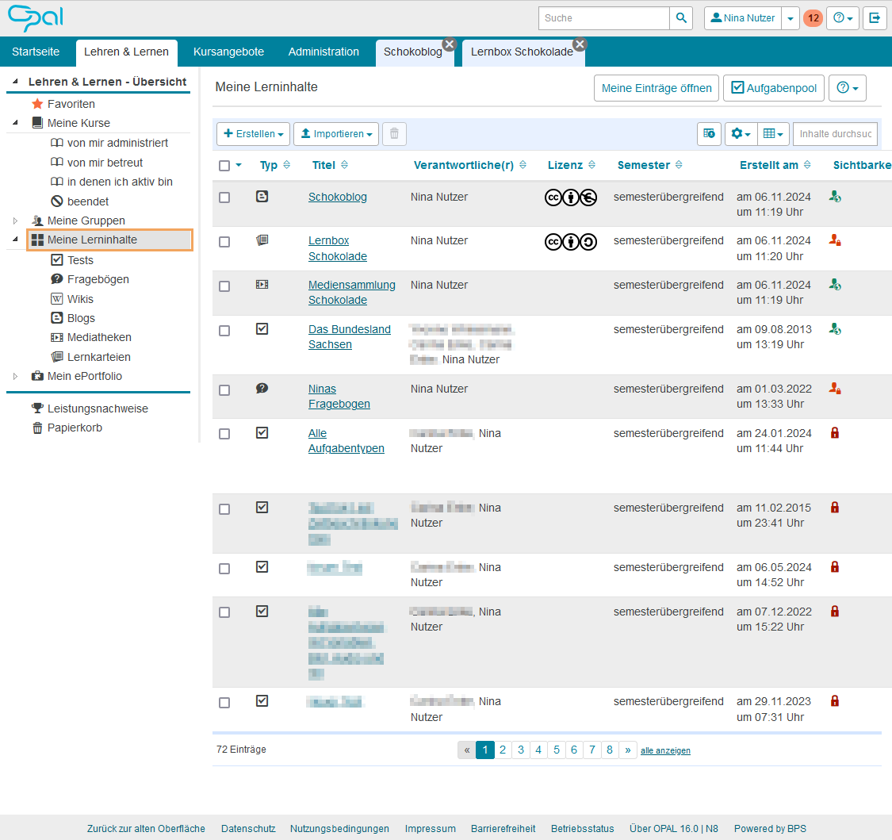The height and width of the screenshot is (840, 892).
Task: Open the notifications badge showing 12
Action: 813,18
